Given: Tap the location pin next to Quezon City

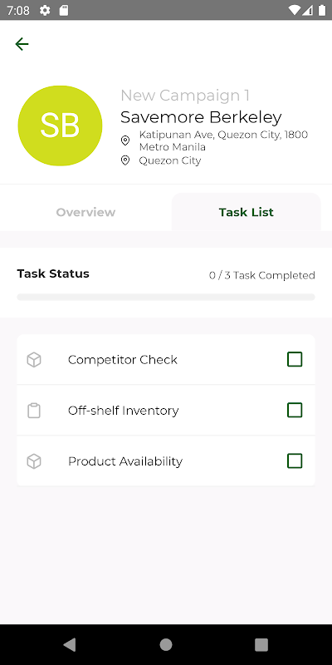Looking at the screenshot, I should [x=125, y=160].
